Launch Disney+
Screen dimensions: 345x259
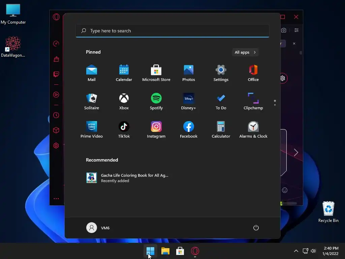189,102
